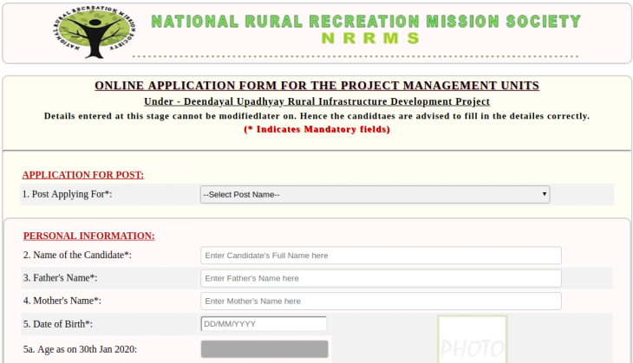Click the Candidate's Full Name field

(x=381, y=256)
